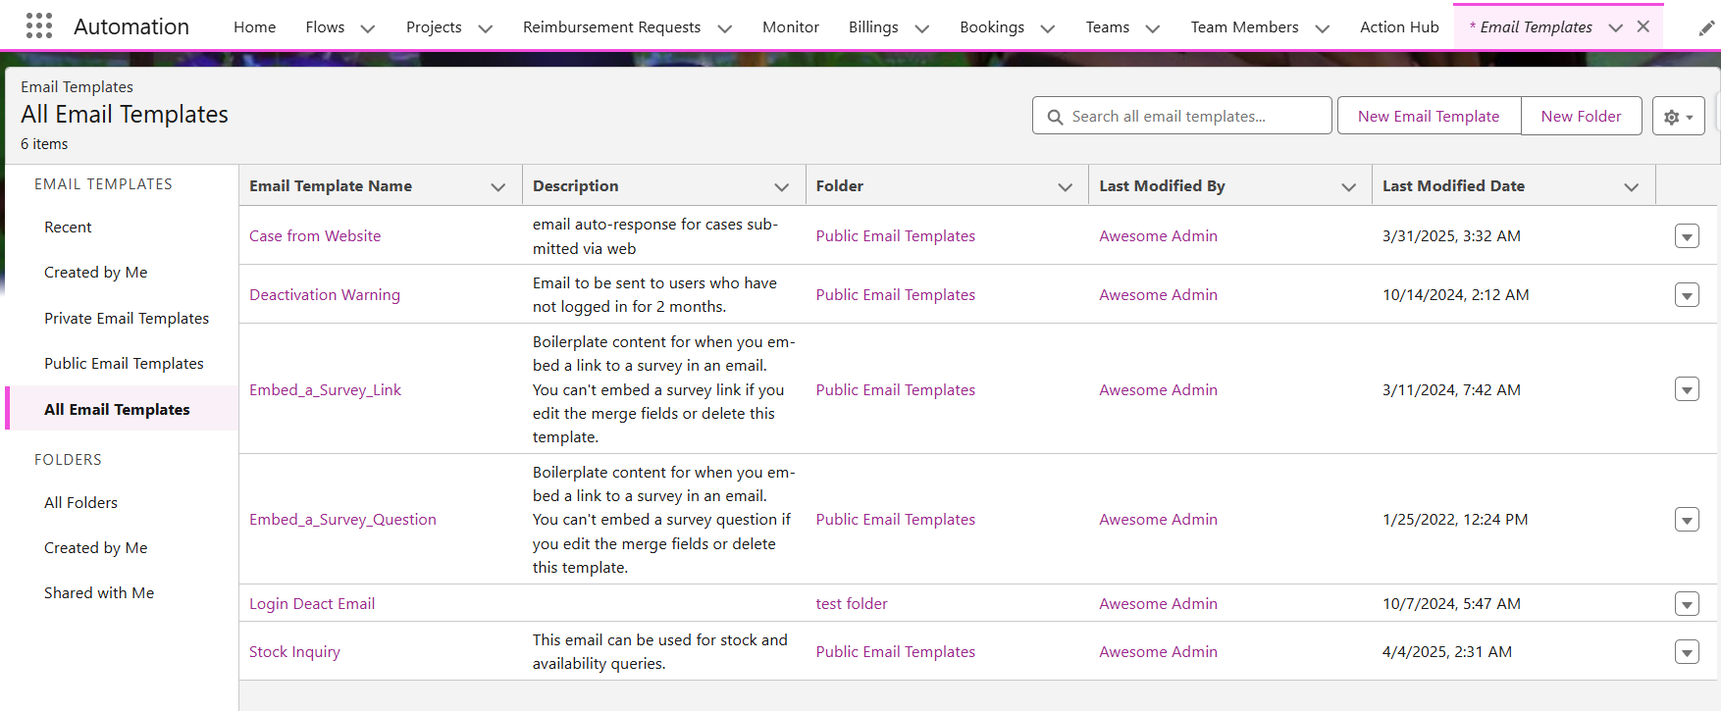This screenshot has height=711, width=1721.
Task: Switch to the Action Hub tab
Action: click(1398, 27)
